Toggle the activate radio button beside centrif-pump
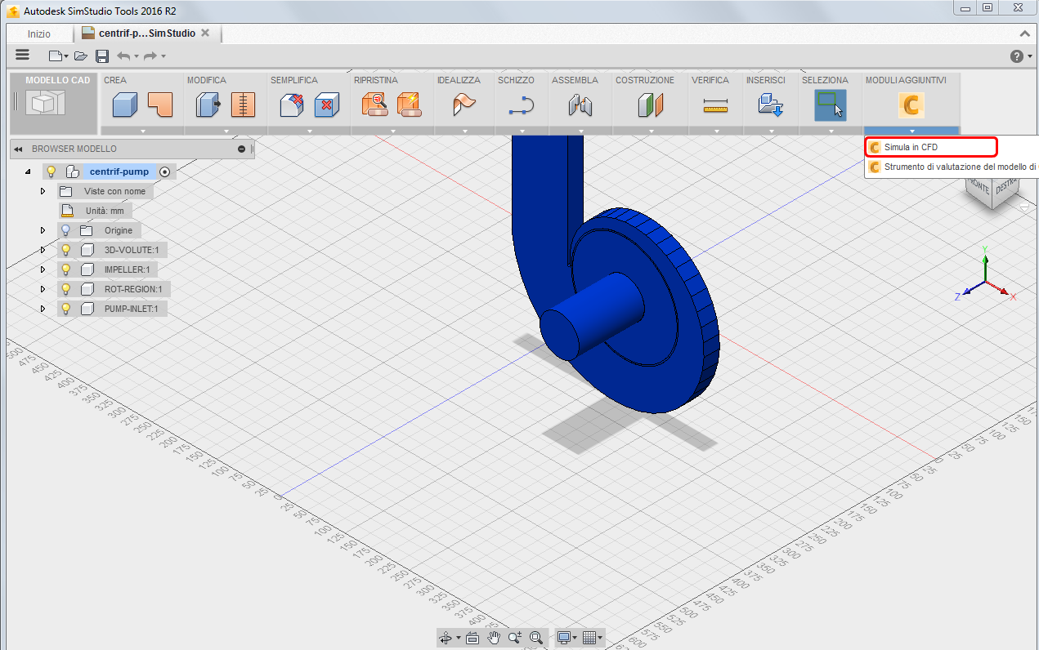Image resolution: width=1039 pixels, height=650 pixels. click(165, 171)
